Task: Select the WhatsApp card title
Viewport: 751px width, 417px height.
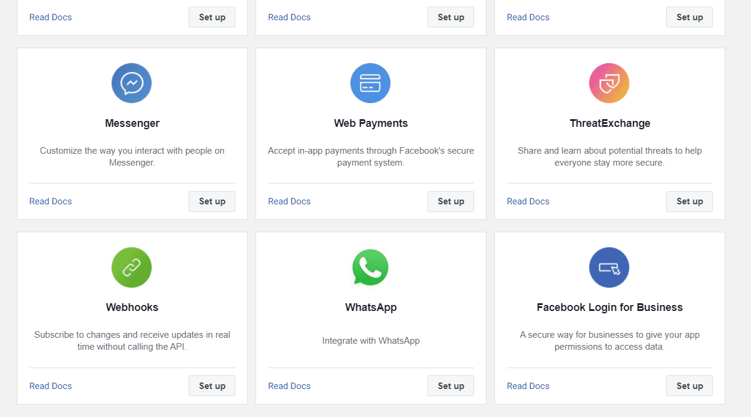Action: (x=370, y=307)
